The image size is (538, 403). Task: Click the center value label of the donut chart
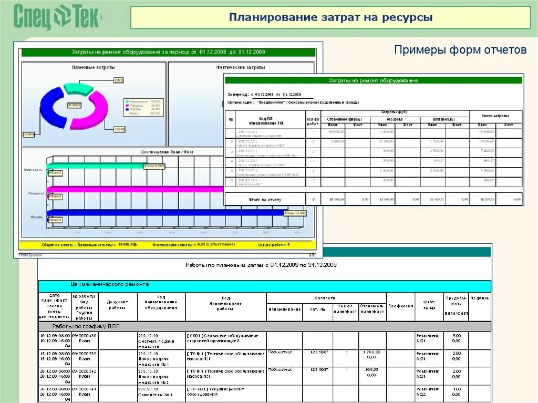pyautogui.click(x=74, y=105)
